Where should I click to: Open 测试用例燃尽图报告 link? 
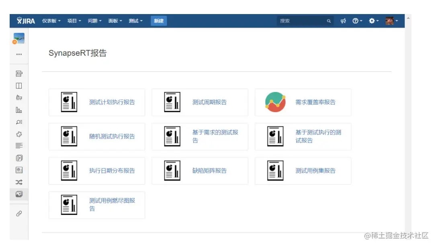tap(112, 204)
